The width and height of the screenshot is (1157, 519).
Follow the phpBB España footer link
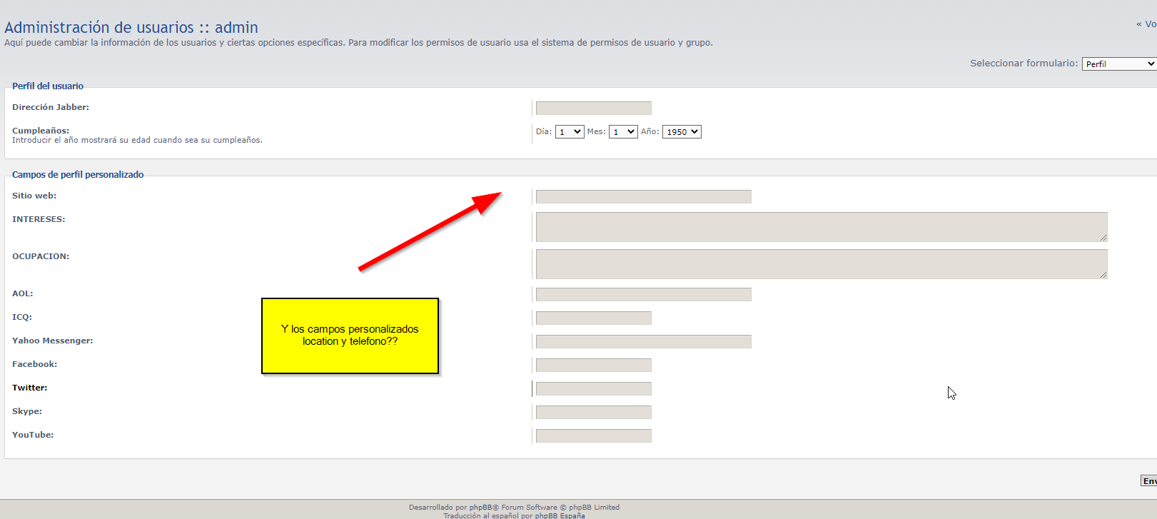pyautogui.click(x=560, y=515)
